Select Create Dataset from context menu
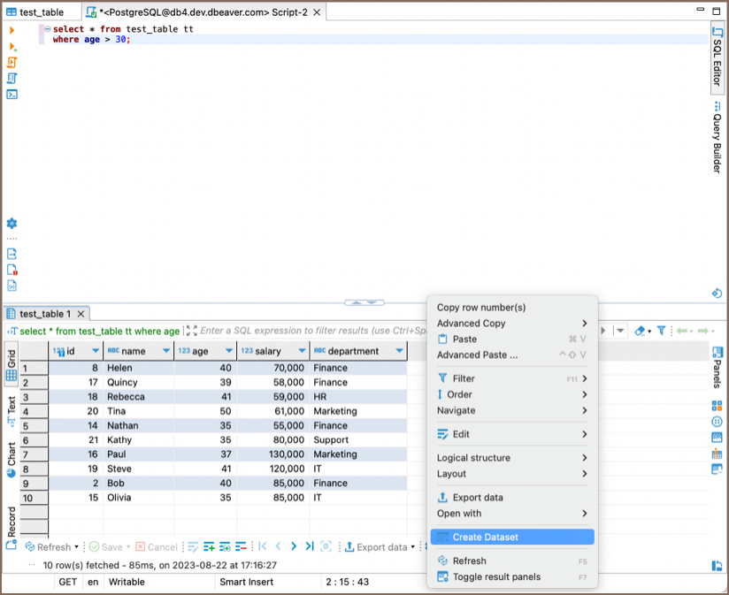Screen dimensions: 729x595 [485, 537]
